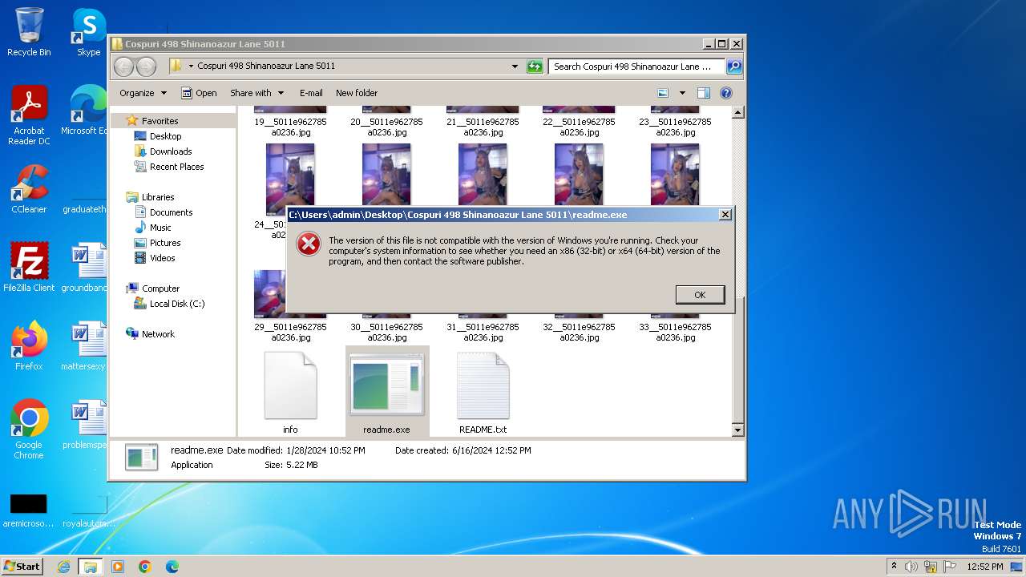Viewport: 1026px width, 577px height.
Task: Launch FileZilla Client desktop icon
Action: [x=29, y=267]
